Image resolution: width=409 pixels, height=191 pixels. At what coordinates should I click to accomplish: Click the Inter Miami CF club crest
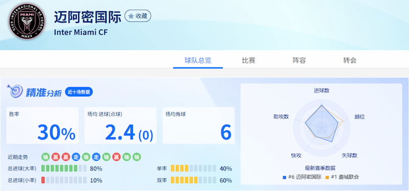coord(27,21)
